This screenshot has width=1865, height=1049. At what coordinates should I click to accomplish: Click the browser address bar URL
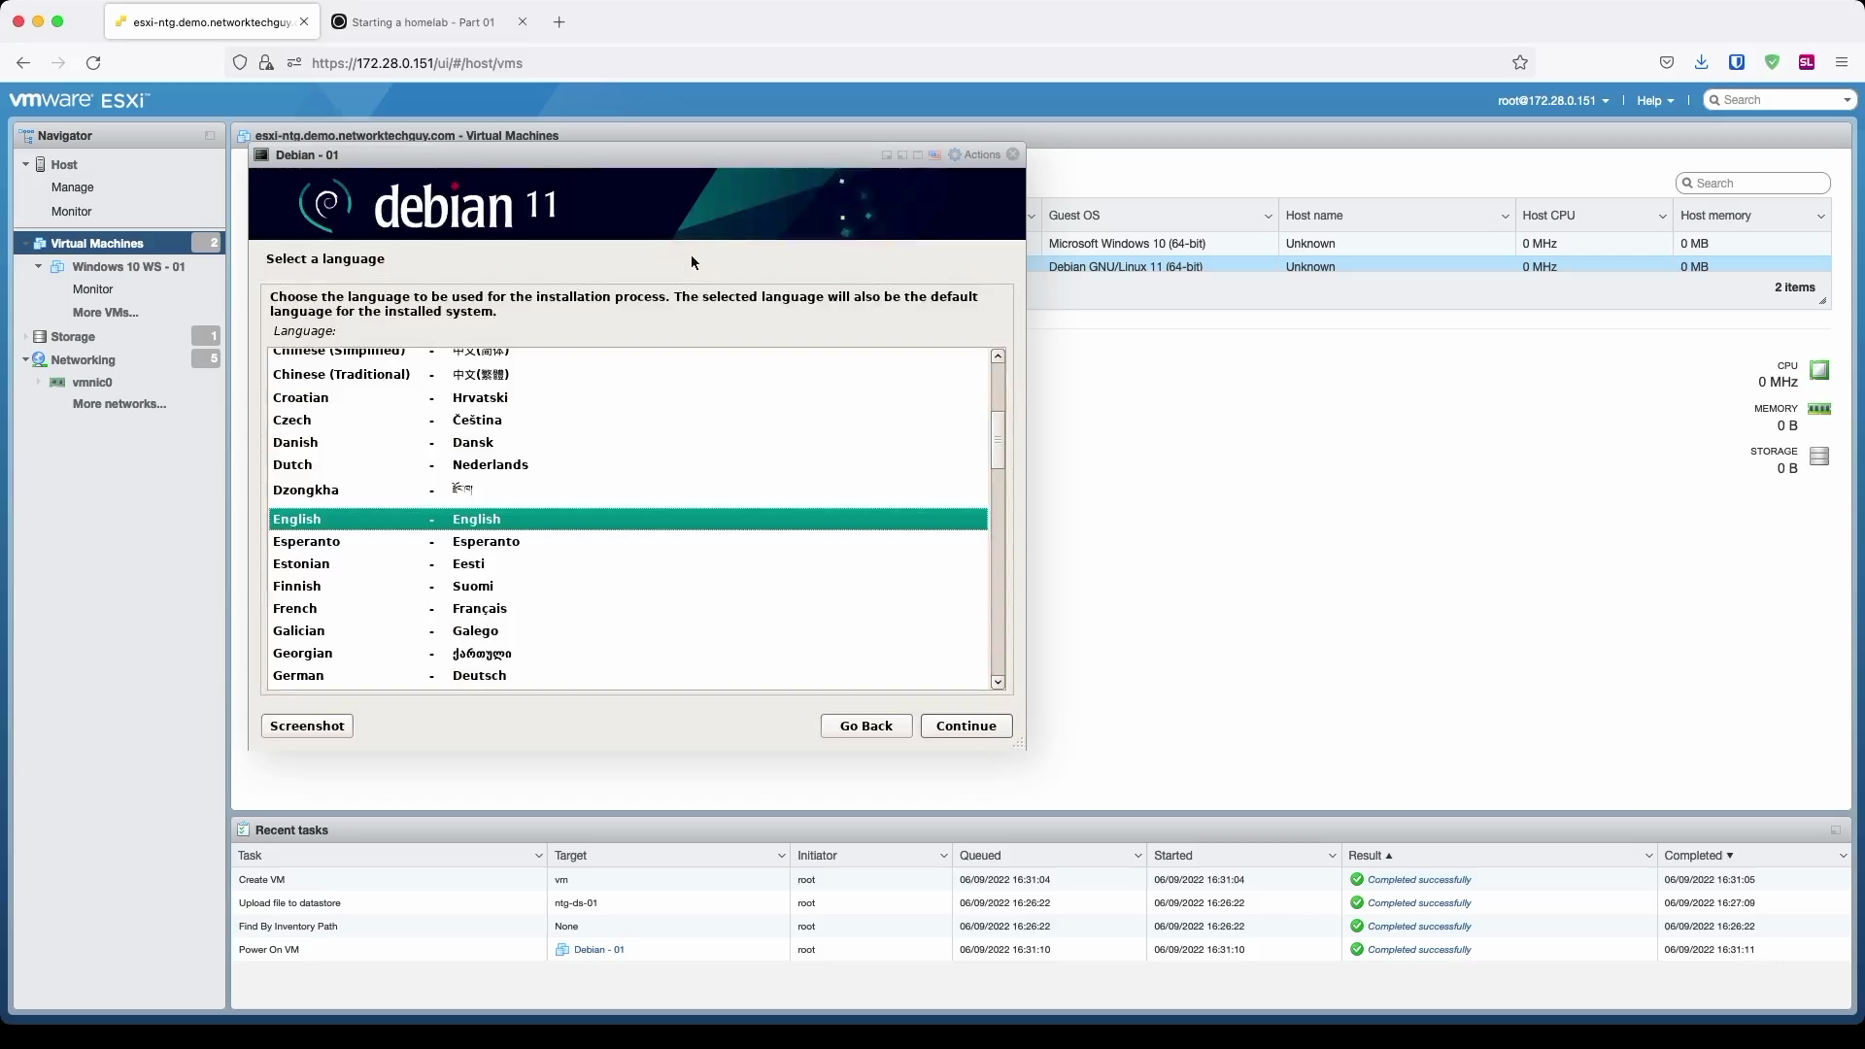417,63
